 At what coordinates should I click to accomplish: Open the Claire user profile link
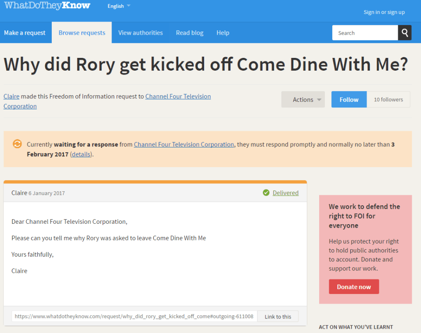click(11, 97)
